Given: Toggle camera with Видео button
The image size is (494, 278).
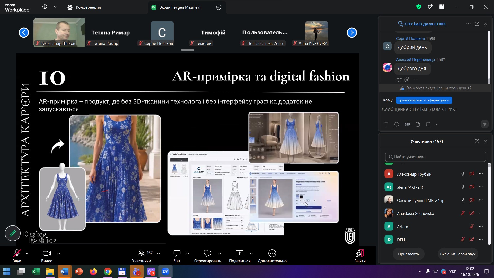Looking at the screenshot, I should 47,256.
